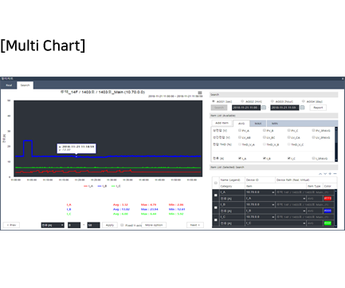This screenshot has width=345, height=288.
Task: Uncheck the I_B current checkbox
Action: (265, 158)
